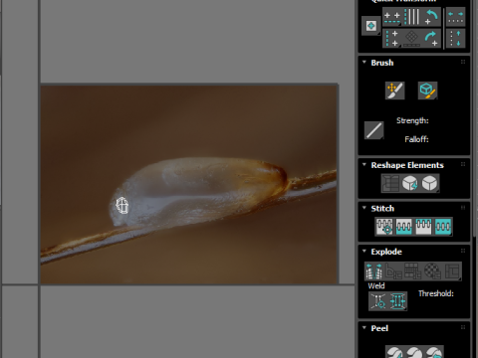Click the Weld Selected icon
The height and width of the screenshot is (358, 478).
click(397, 301)
